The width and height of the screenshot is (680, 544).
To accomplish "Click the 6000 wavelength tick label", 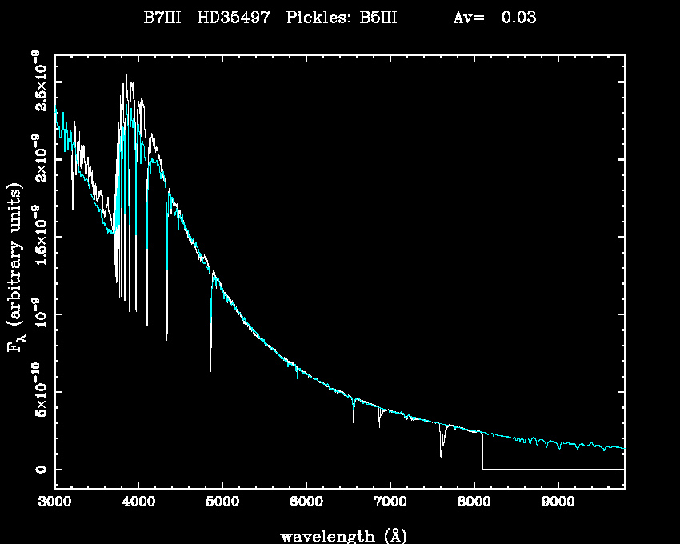I will coord(306,502).
